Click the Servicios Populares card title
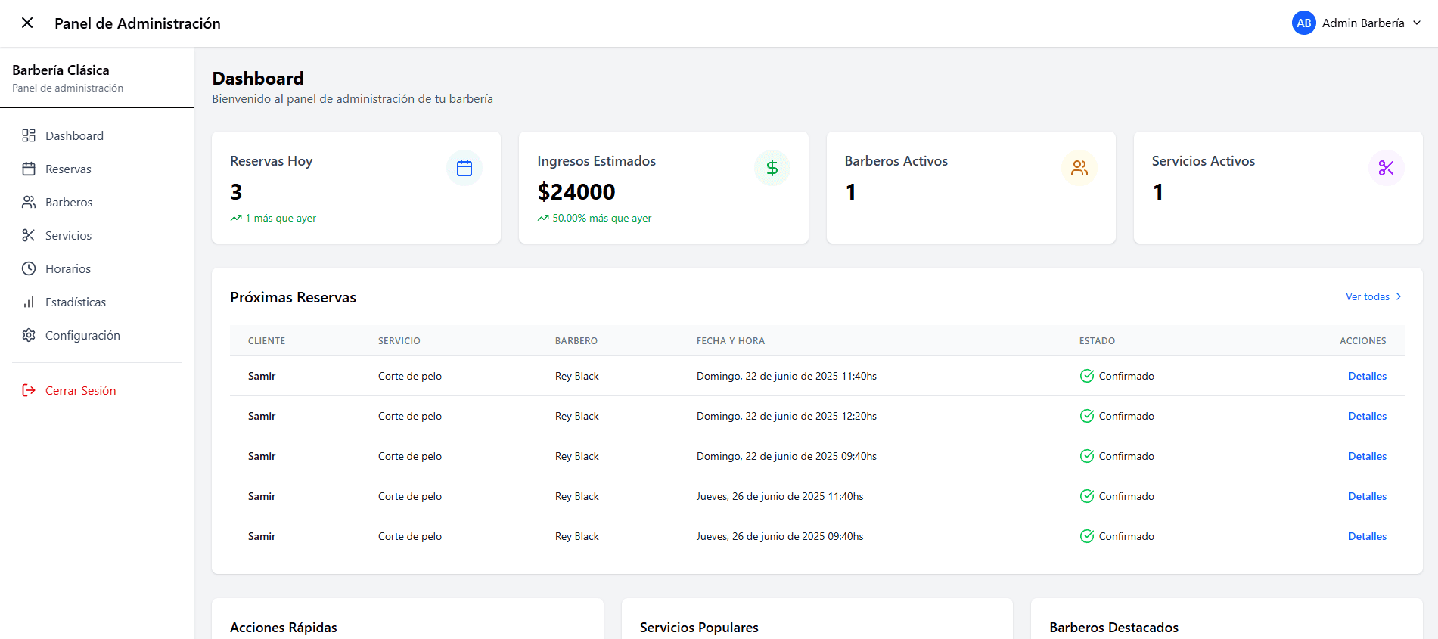The width and height of the screenshot is (1438, 639). 699,628
